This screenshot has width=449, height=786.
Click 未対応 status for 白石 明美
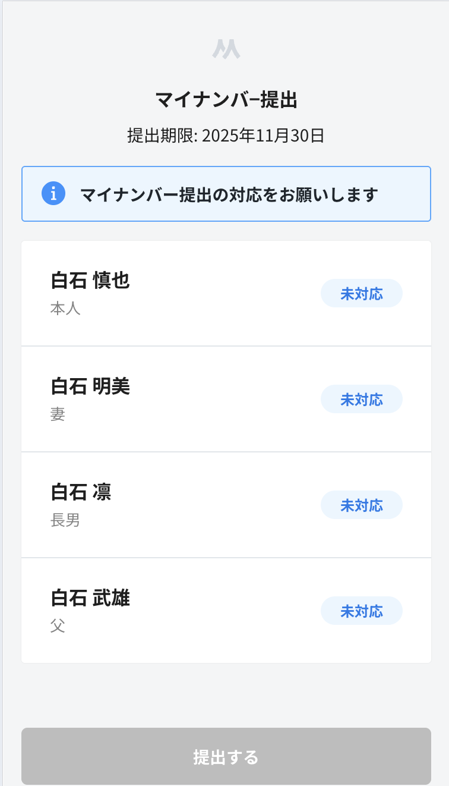point(361,400)
